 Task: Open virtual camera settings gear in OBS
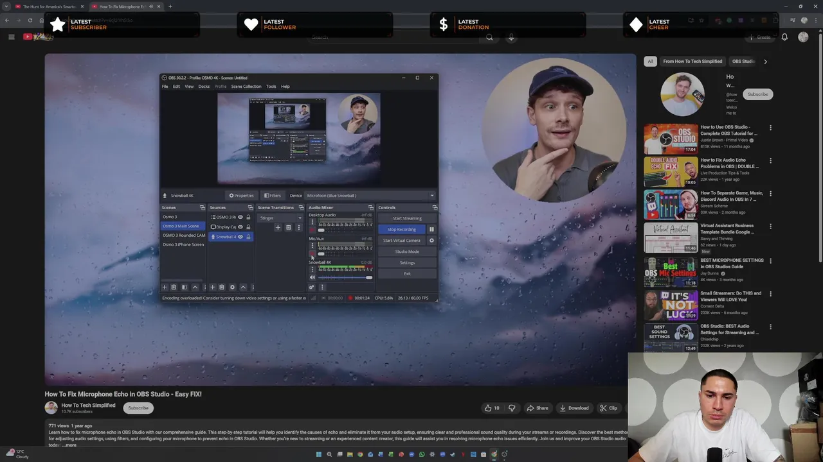tap(431, 241)
